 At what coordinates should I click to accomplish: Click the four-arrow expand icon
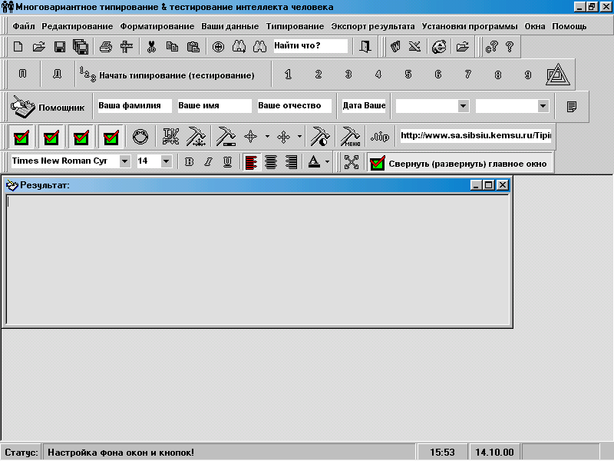(352, 162)
